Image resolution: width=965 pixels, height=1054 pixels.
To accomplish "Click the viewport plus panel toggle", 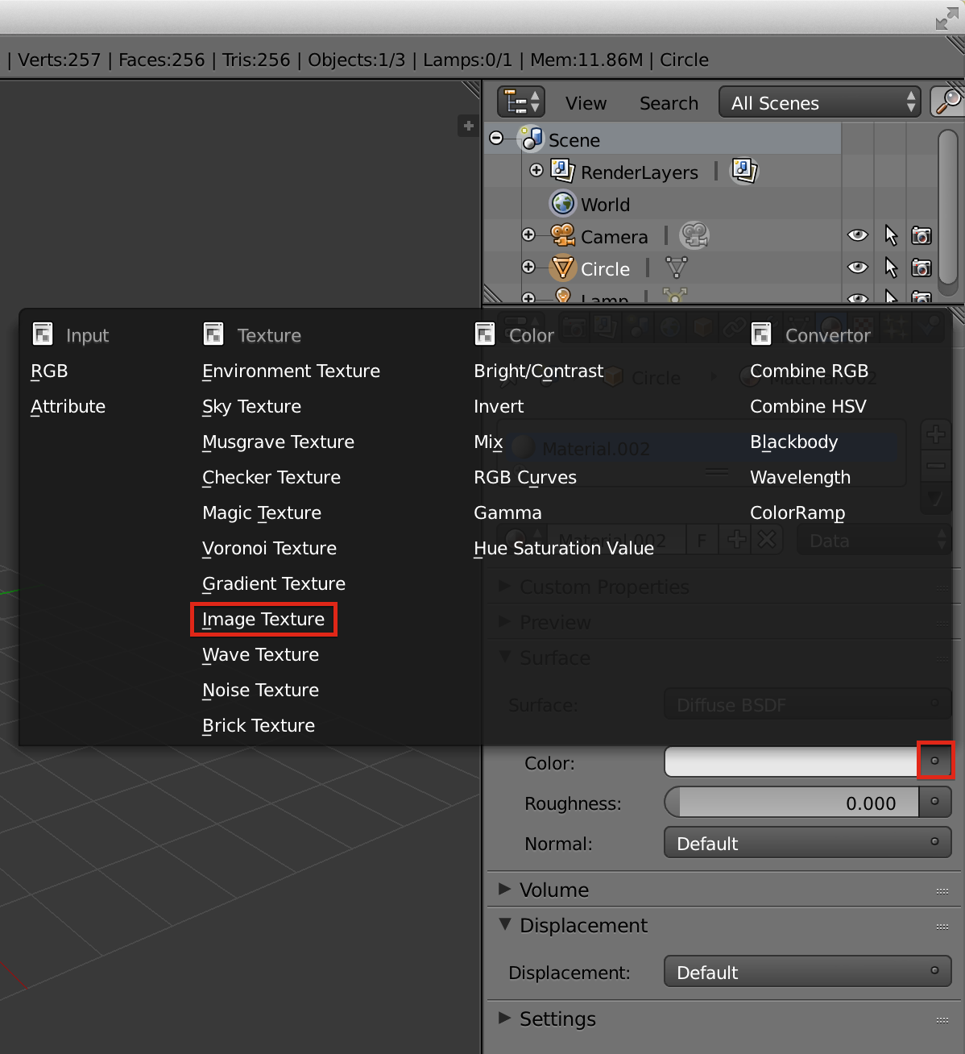I will tap(469, 126).
